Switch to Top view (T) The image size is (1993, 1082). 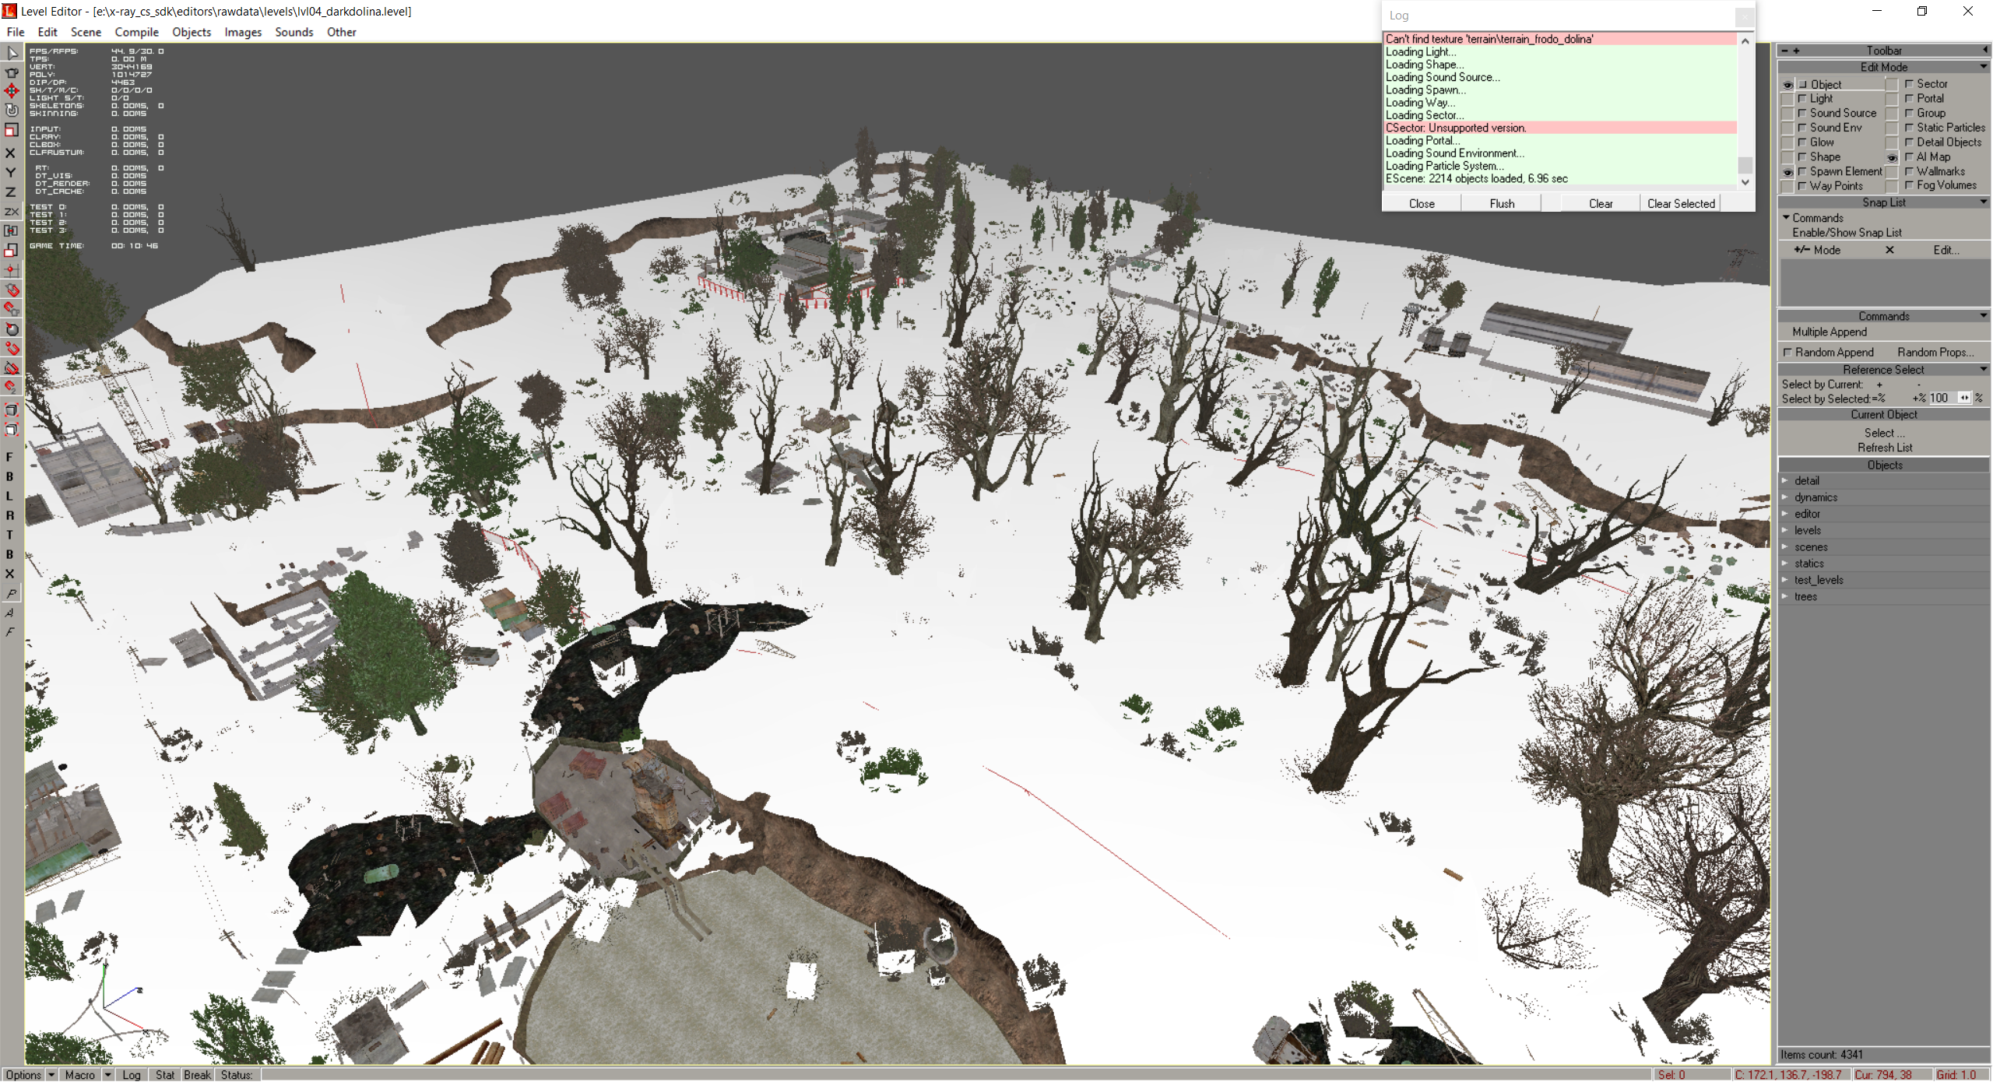(x=10, y=535)
